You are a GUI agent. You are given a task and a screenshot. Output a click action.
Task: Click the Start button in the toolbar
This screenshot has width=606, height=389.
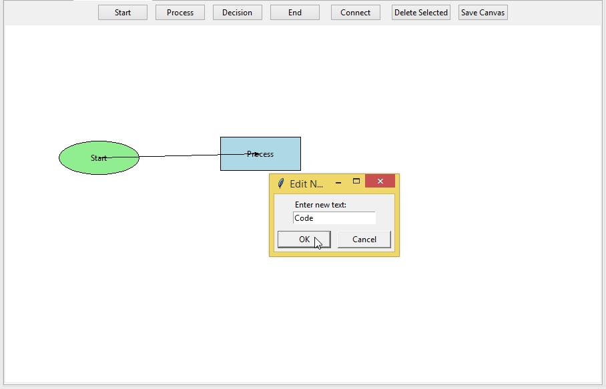[x=123, y=13]
